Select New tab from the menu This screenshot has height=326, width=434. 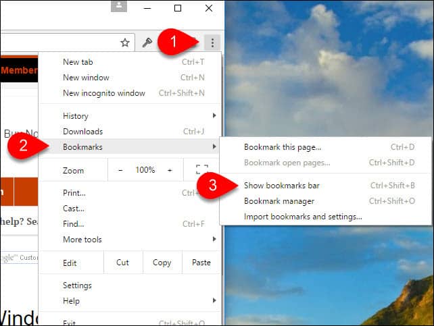pyautogui.click(x=130, y=62)
